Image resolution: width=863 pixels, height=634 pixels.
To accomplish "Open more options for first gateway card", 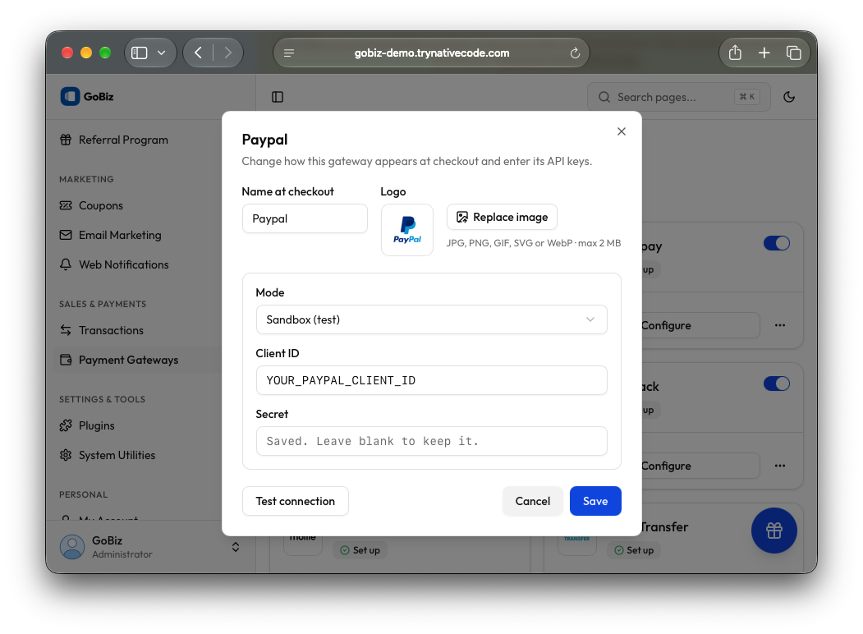I will 780,325.
